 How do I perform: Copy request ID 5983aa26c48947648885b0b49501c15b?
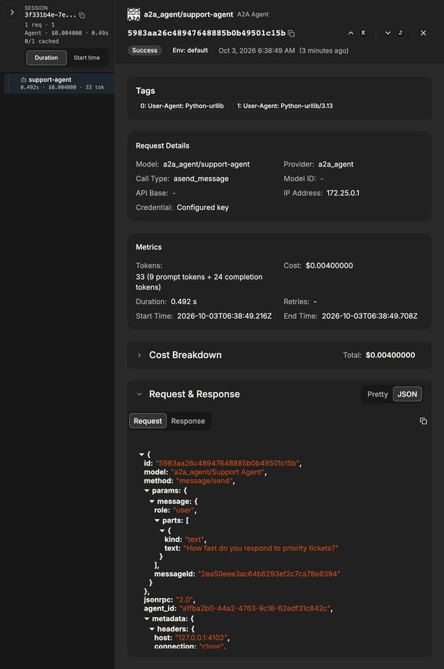click(291, 33)
